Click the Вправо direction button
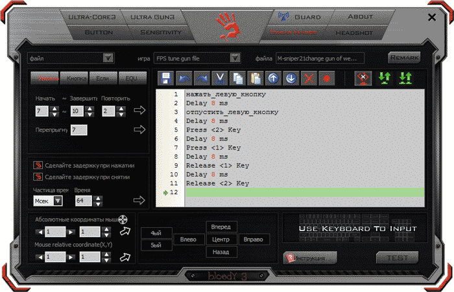 point(254,240)
